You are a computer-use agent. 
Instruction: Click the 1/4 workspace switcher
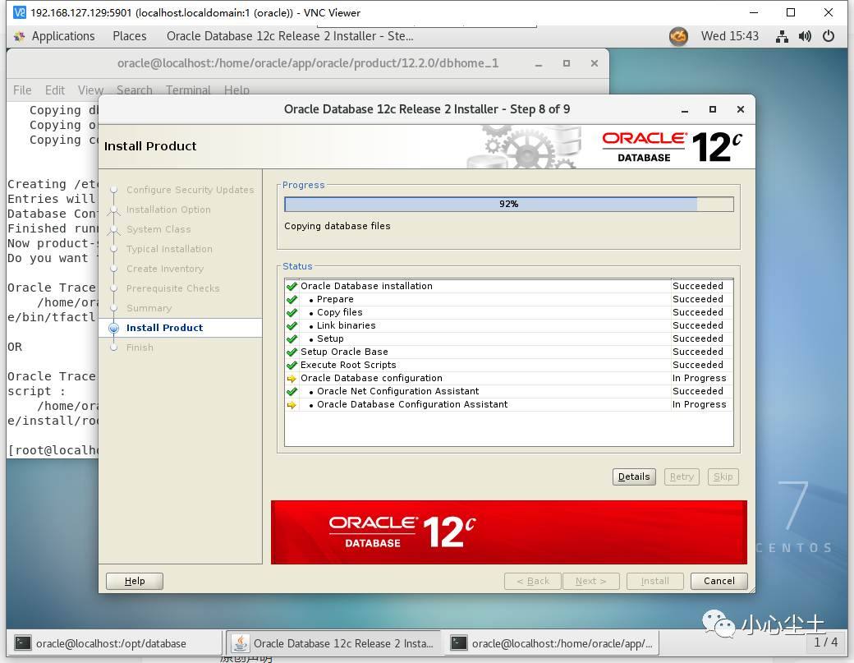[826, 642]
